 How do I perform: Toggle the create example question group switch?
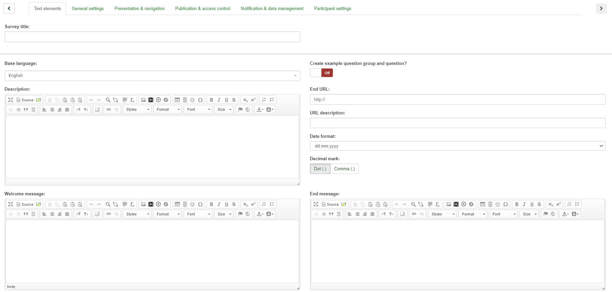click(x=321, y=73)
